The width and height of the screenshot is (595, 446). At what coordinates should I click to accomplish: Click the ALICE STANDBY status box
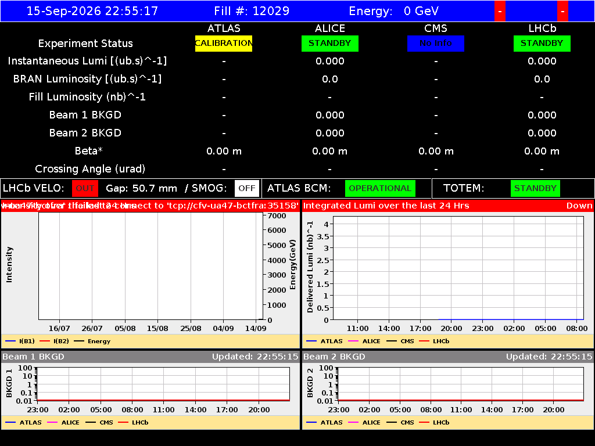(330, 44)
